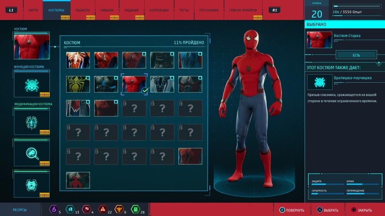Image resolution: width=385 pixels, height=216 pixels.
Task: Click the red warning crime token icon
Action: pos(103,209)
